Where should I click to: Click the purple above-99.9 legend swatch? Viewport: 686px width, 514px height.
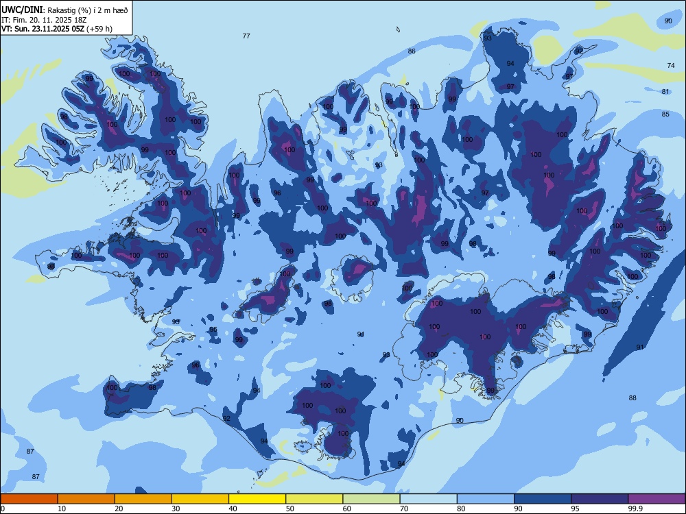click(x=657, y=499)
